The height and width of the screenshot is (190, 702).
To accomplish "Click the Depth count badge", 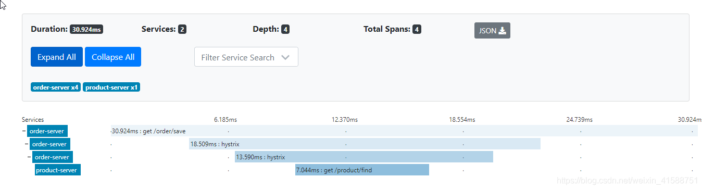I will [x=285, y=30].
